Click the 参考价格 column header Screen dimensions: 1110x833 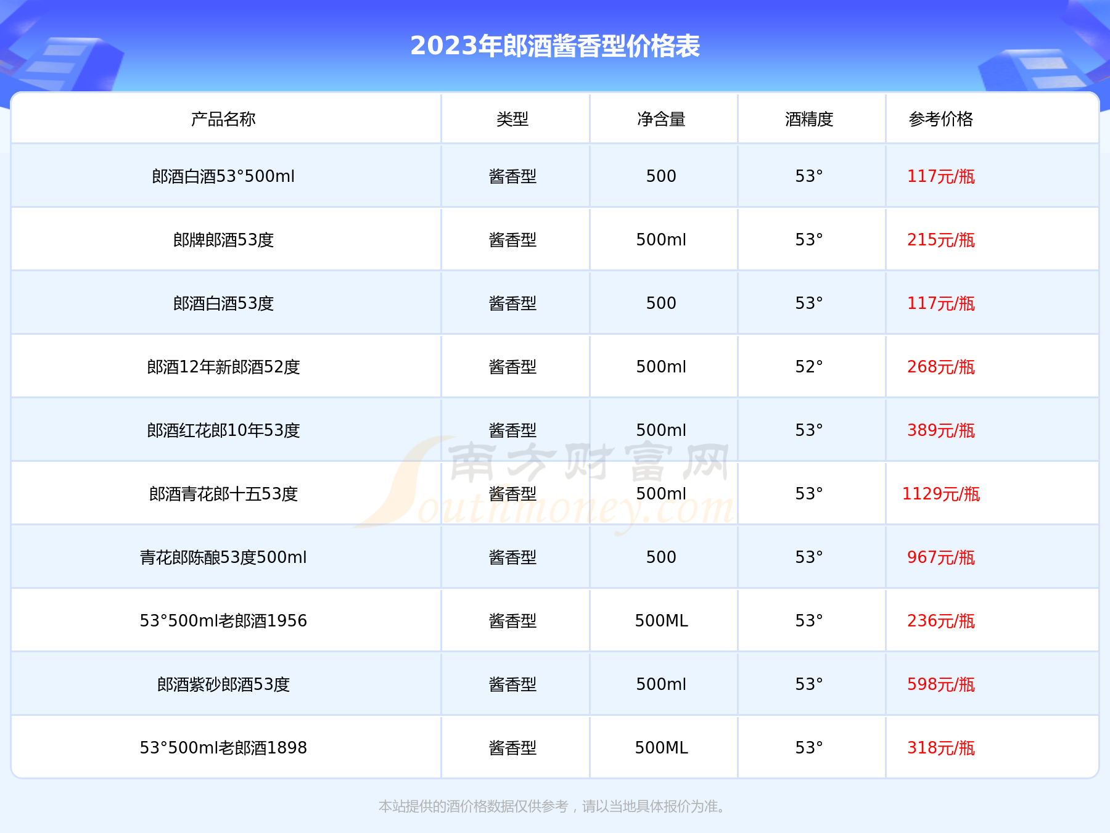[941, 119]
